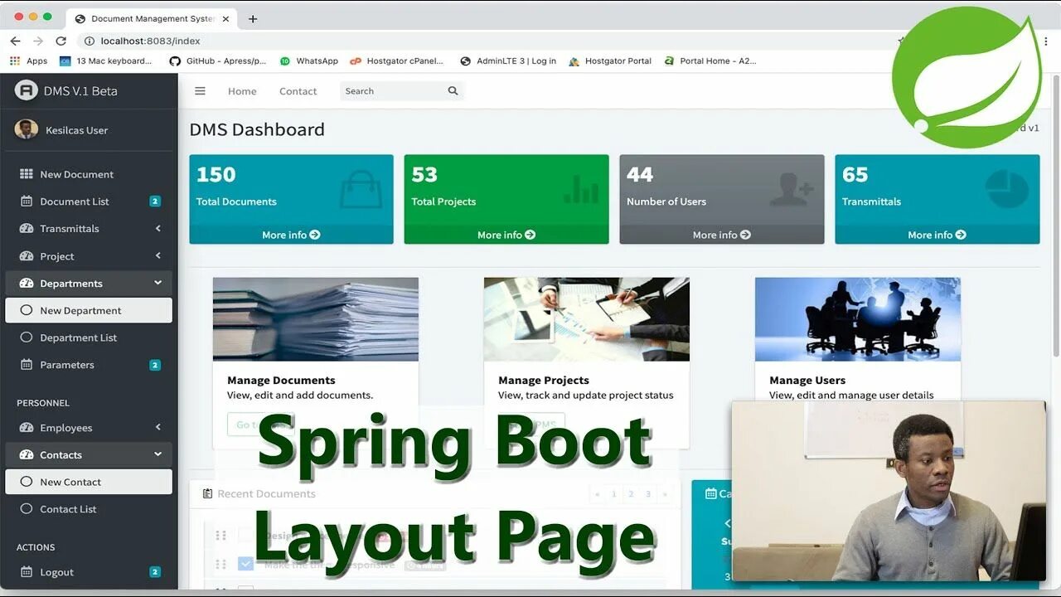
Task: Select the Department List radio button
Action: point(27,337)
